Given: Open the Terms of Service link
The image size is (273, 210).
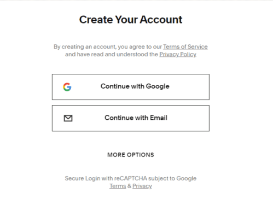Looking at the screenshot, I should tap(185, 46).
